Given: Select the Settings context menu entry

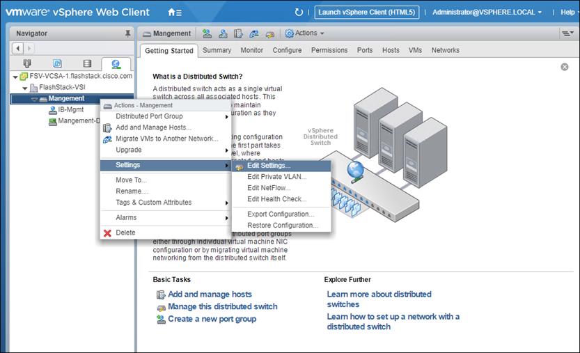Looking at the screenshot, I should pyautogui.click(x=165, y=165).
